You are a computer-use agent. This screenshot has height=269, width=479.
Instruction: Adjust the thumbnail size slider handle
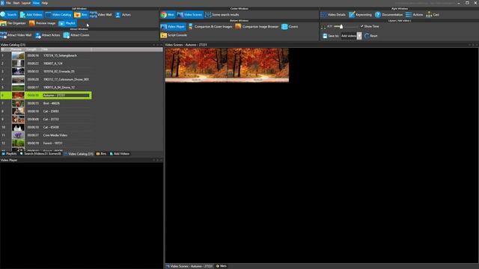(x=341, y=27)
